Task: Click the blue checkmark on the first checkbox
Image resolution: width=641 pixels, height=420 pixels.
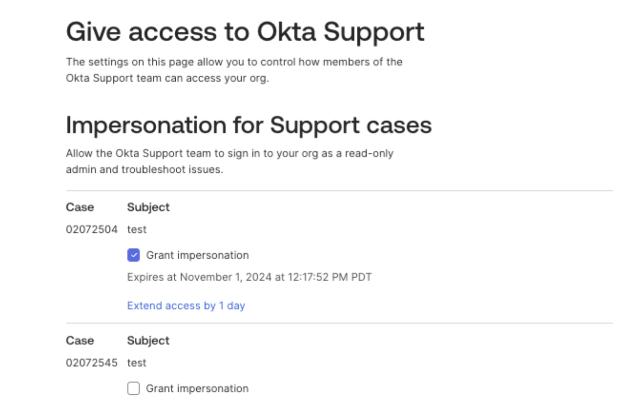Action: click(x=133, y=255)
